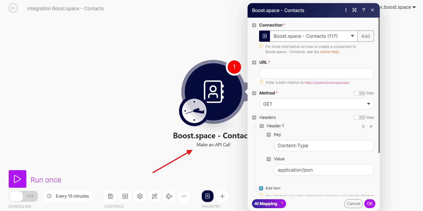Collapse the URL section

coord(254,63)
